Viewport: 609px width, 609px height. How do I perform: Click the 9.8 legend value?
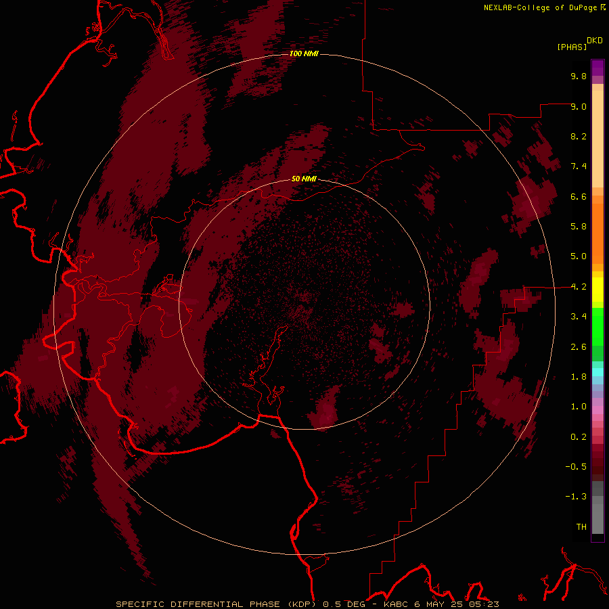tap(579, 76)
